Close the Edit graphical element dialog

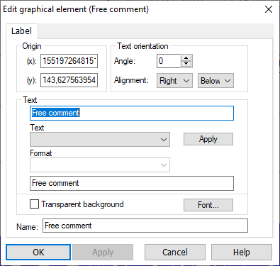(269, 9)
